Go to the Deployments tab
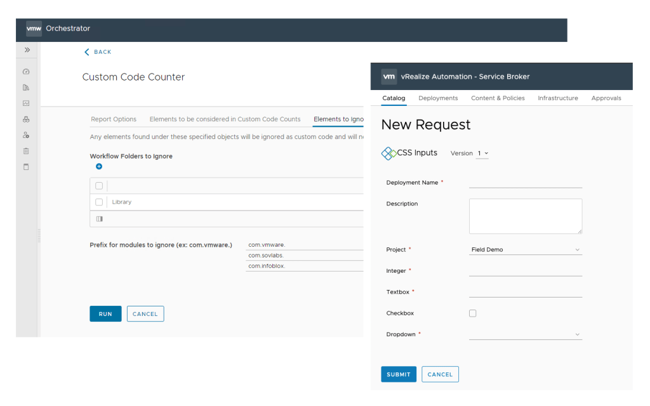Viewport: 650px width, 406px height. coord(438,98)
